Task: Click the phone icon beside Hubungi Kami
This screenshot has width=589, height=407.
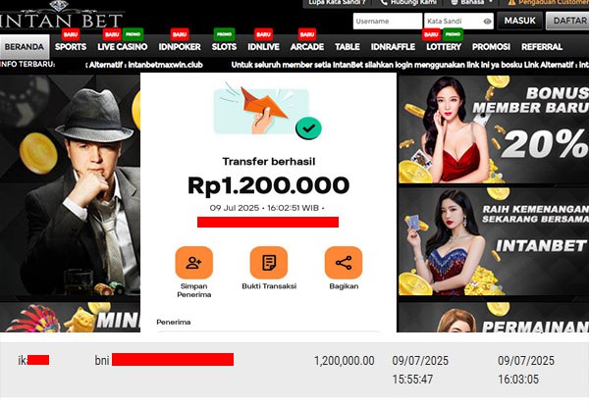Action: [x=384, y=3]
